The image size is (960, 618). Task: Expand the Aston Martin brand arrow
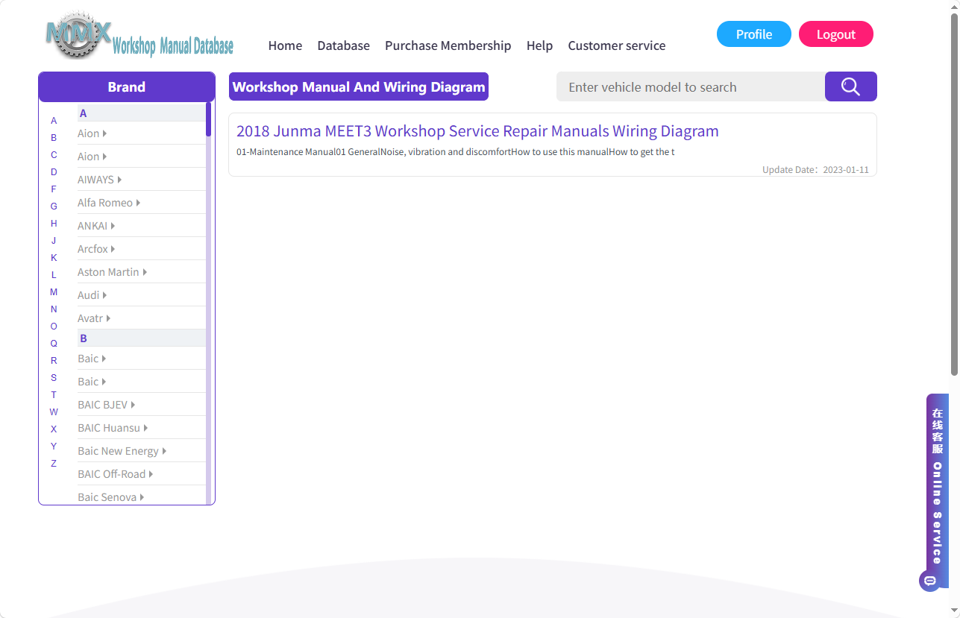click(145, 272)
